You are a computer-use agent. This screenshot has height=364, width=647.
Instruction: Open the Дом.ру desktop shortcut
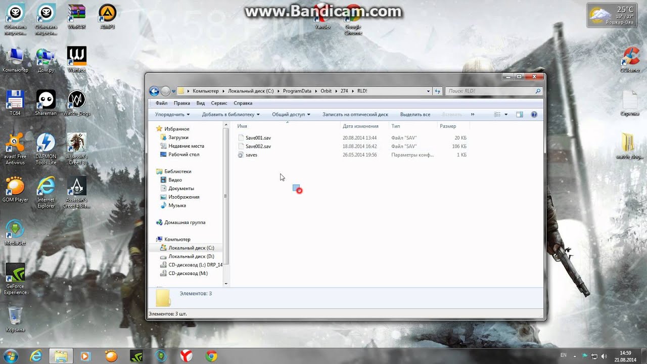46,60
